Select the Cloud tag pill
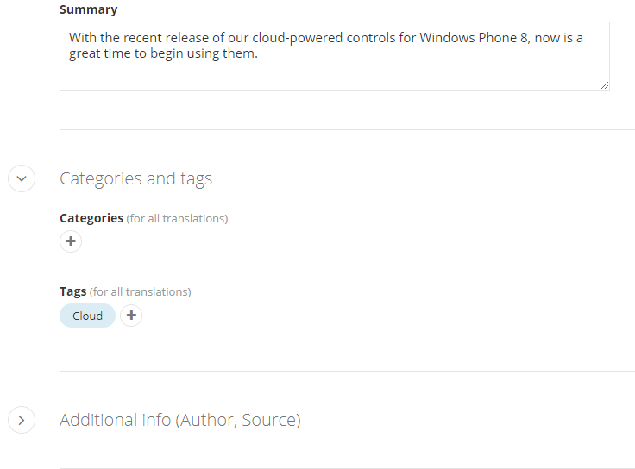The height and width of the screenshot is (469, 635). pyautogui.click(x=87, y=316)
